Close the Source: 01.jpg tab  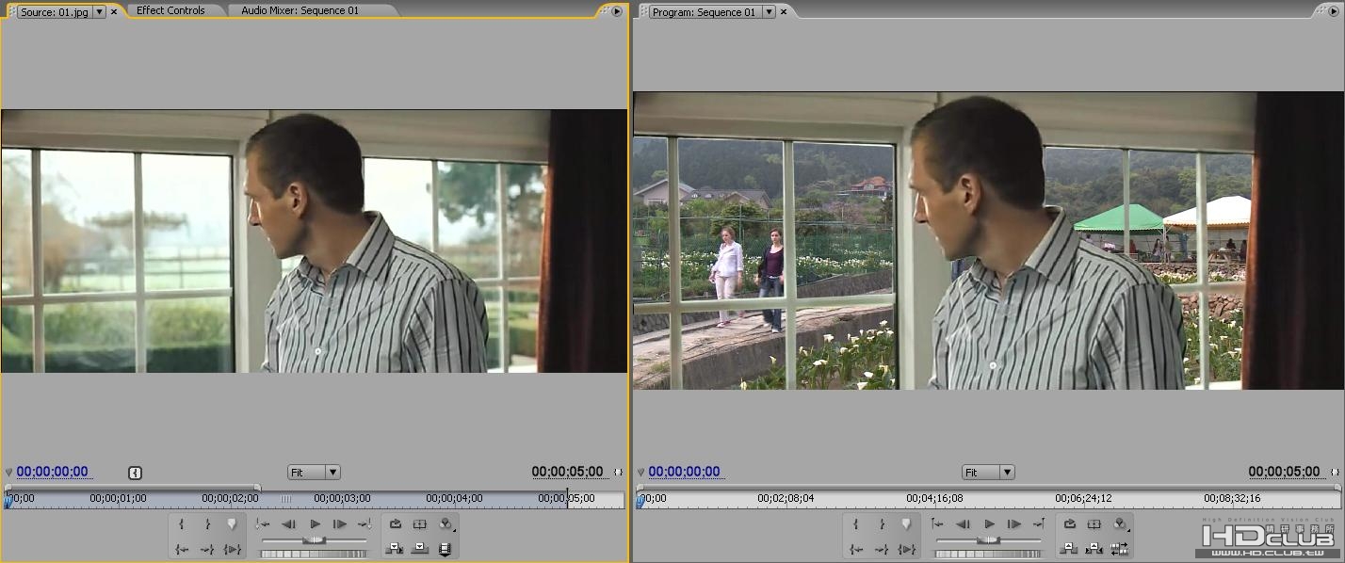click(114, 12)
